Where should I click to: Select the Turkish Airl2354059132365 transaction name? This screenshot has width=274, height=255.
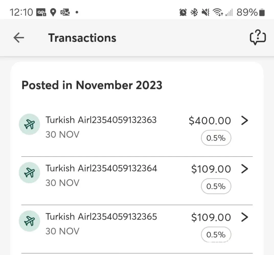pos(101,216)
